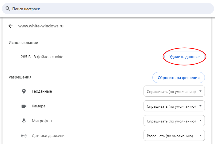This screenshot has width=215, height=144.
Task: Click the Разрешения section heading
Action: pyautogui.click(x=20, y=77)
